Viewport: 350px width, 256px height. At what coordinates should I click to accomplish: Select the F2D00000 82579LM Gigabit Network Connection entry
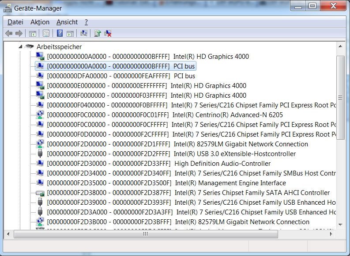click(x=177, y=144)
